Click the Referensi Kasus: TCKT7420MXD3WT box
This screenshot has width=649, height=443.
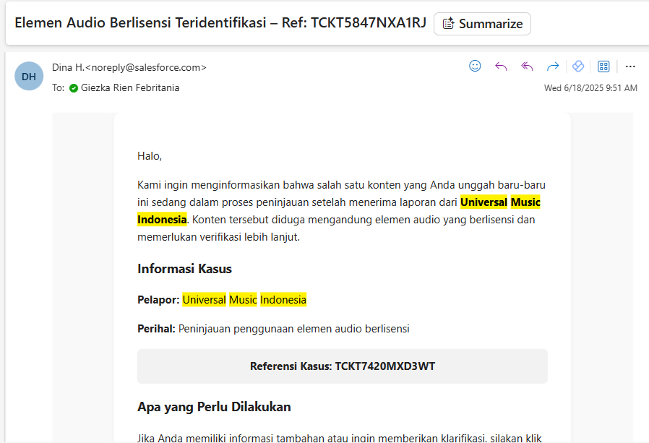tap(343, 366)
